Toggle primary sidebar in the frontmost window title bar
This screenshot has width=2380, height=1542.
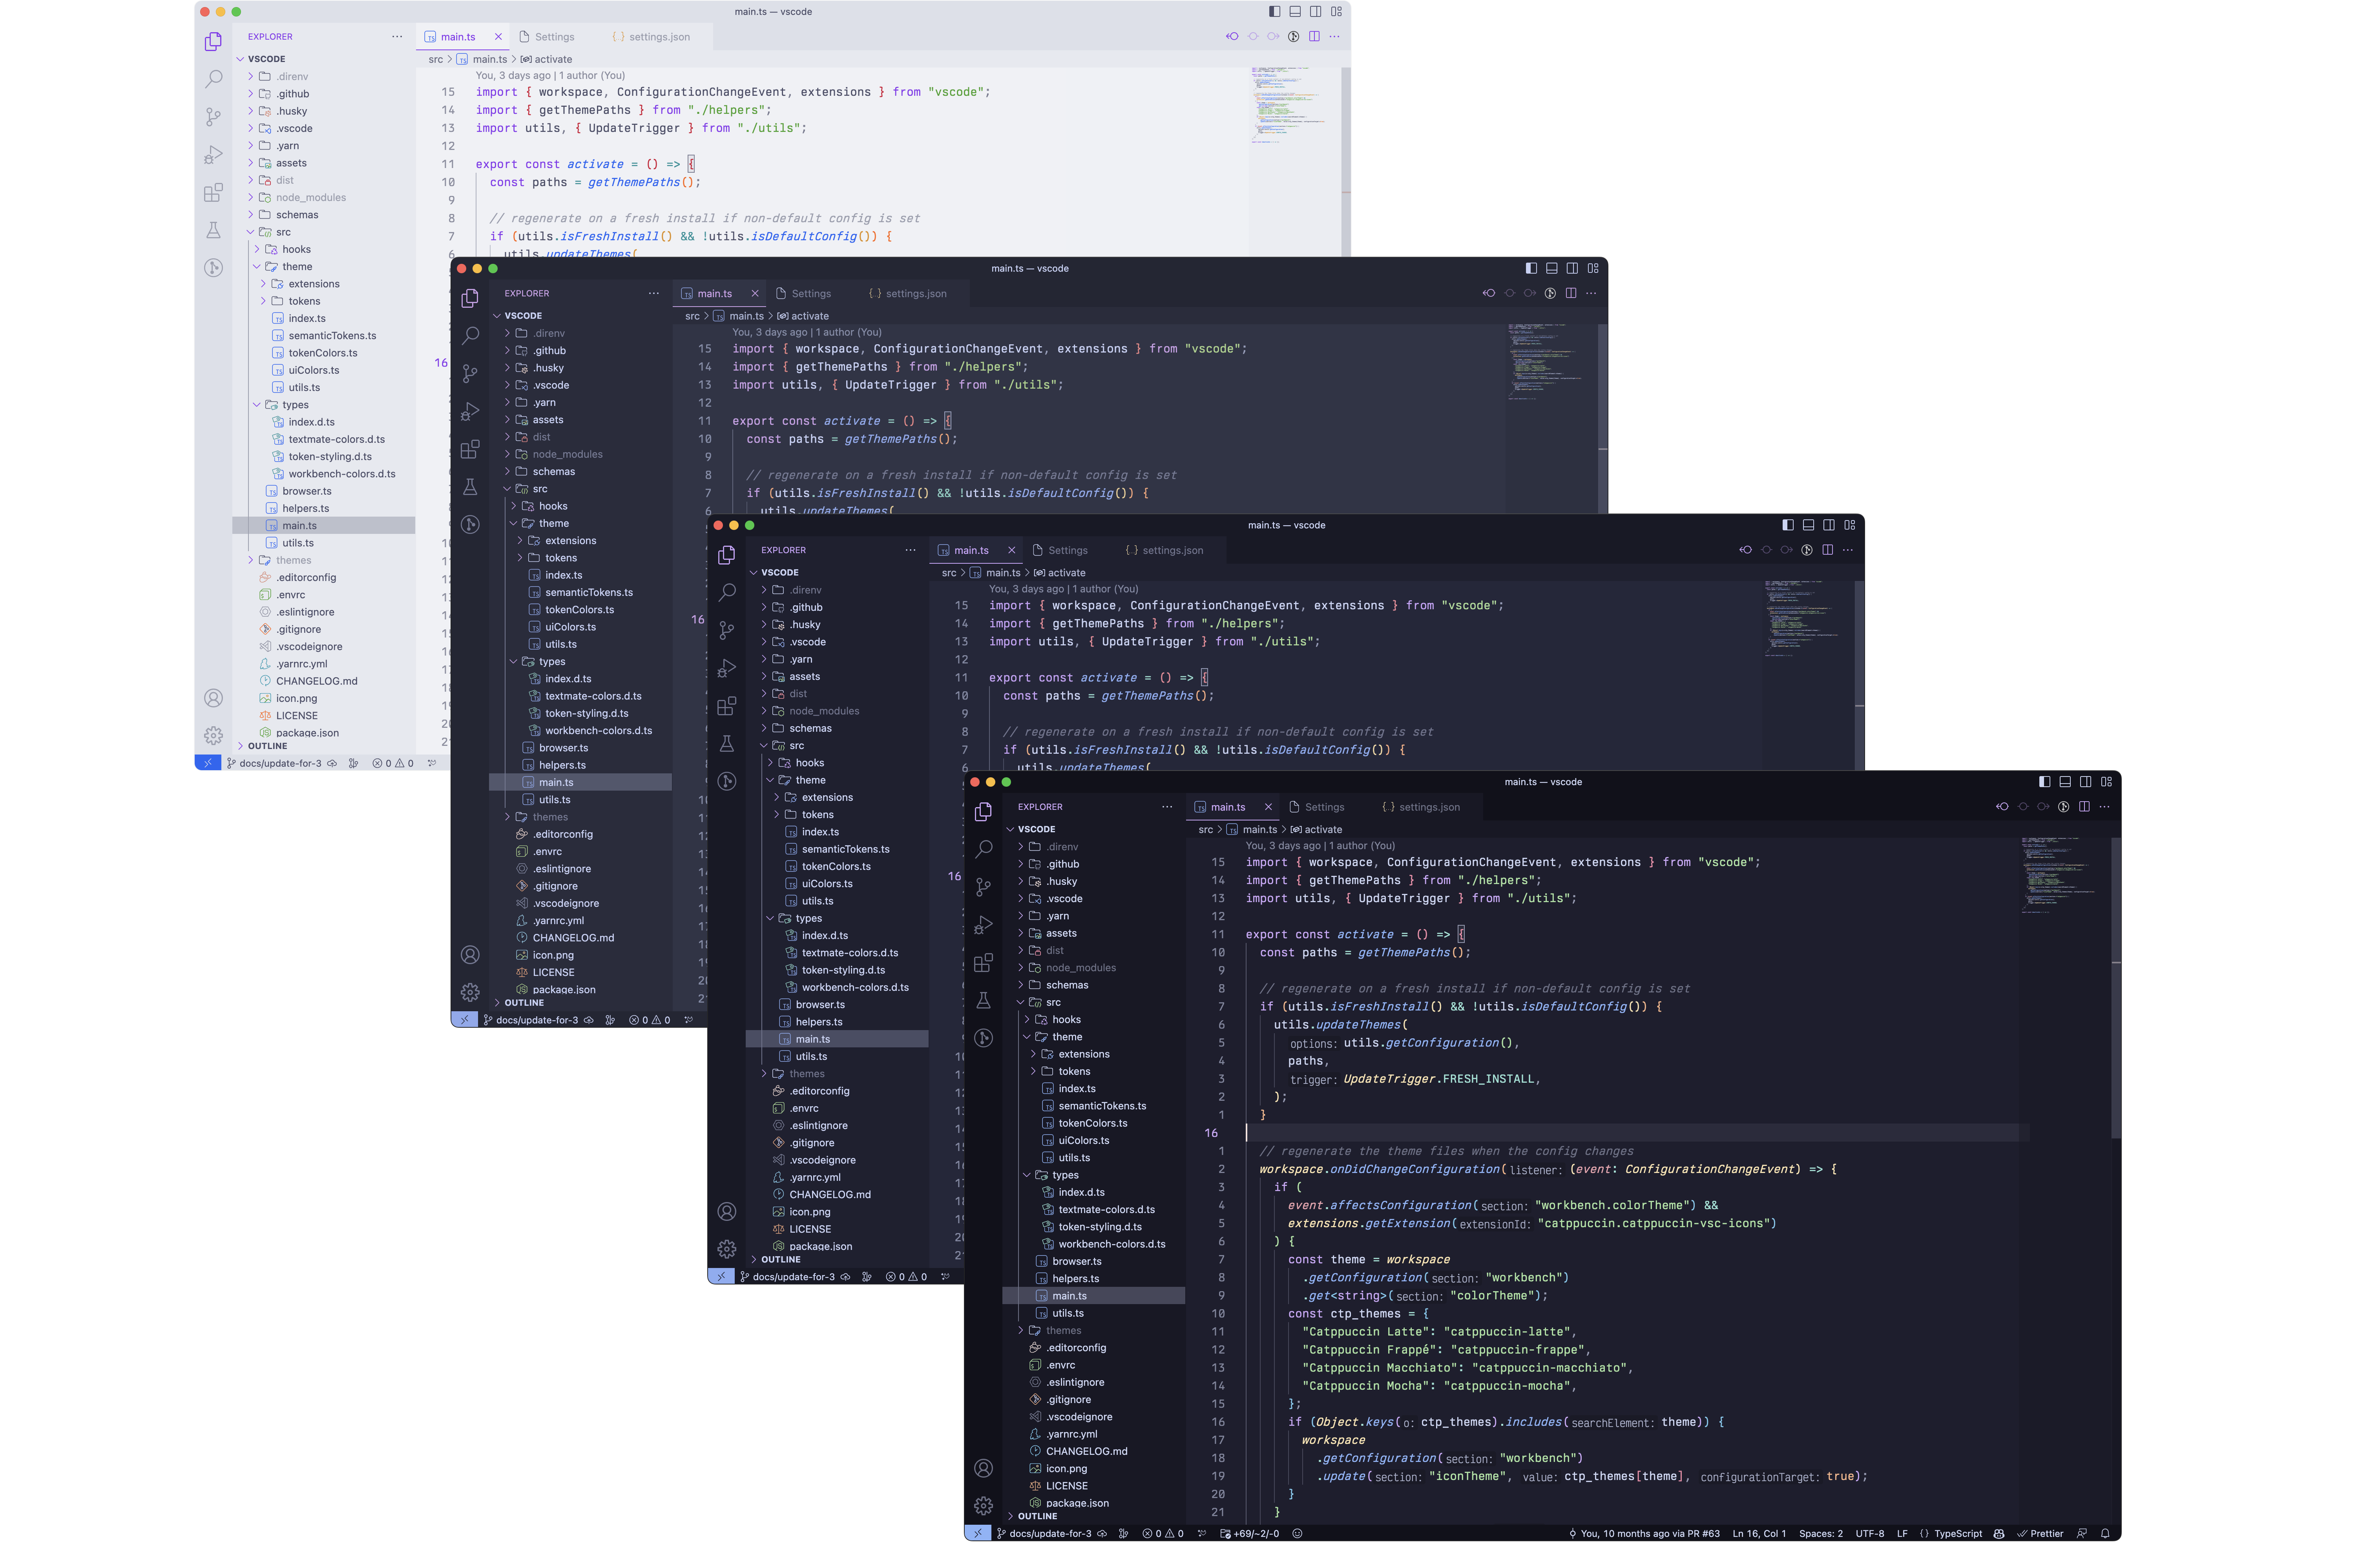(x=2044, y=782)
